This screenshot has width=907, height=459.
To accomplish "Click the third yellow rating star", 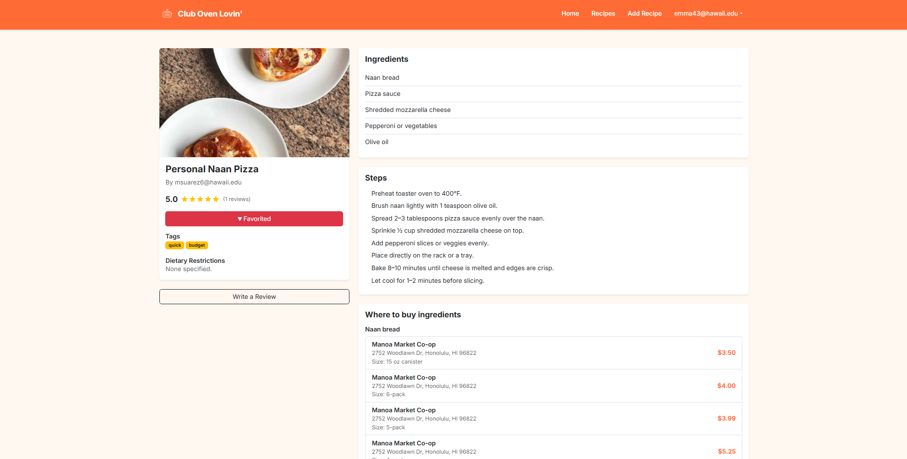I will point(200,199).
